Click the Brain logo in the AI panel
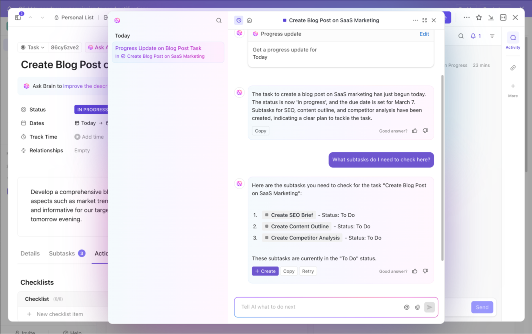Screen dimensions: 532x334 click(117, 20)
